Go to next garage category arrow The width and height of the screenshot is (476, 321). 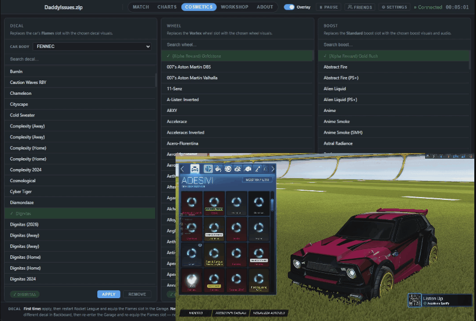point(273,169)
